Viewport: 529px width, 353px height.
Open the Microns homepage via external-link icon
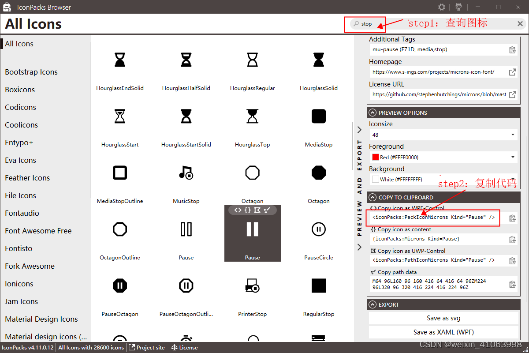[x=513, y=72]
